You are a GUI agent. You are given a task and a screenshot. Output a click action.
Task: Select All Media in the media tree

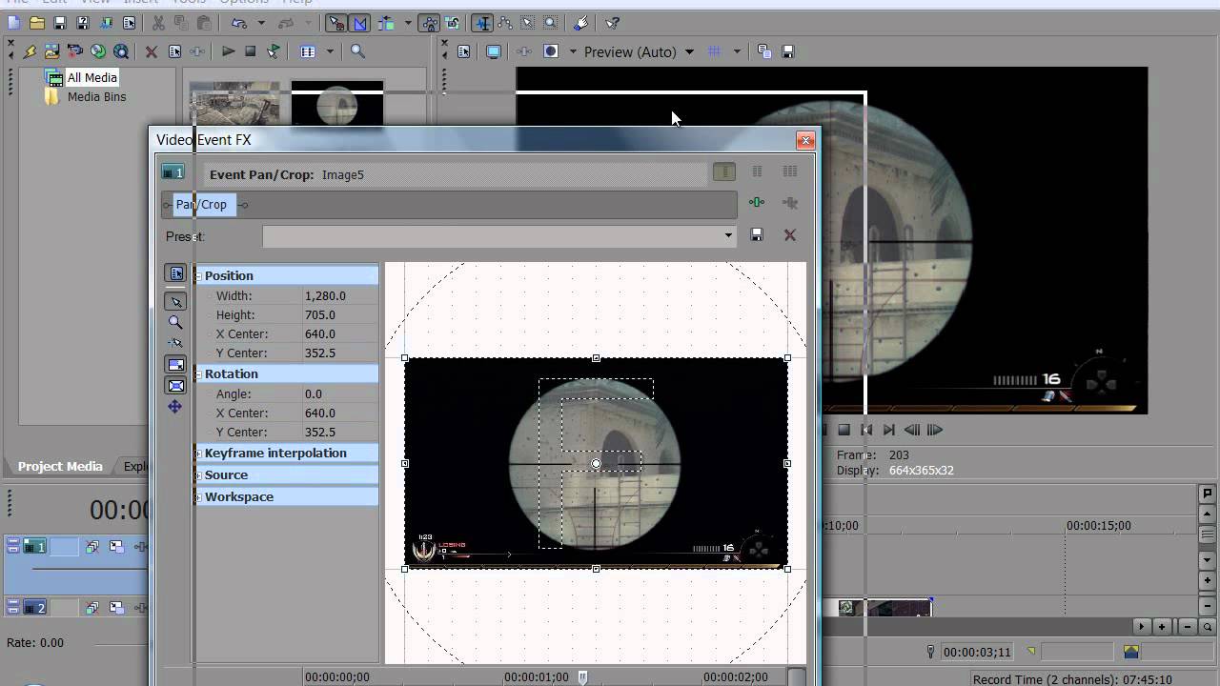91,77
